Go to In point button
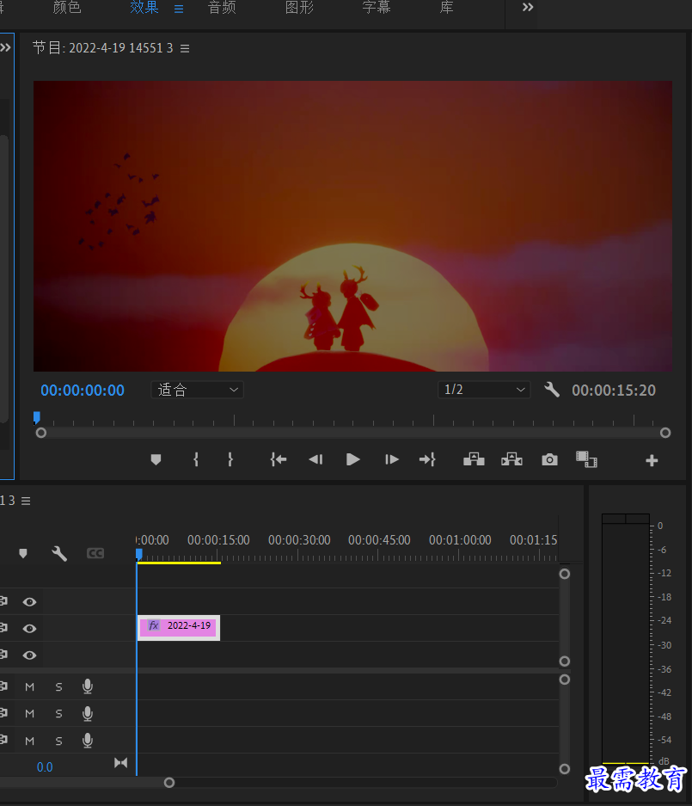This screenshot has width=692, height=806. [279, 459]
